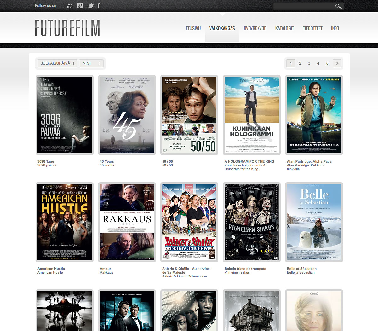
Task: Open the INFO menu item
Action: (x=335, y=28)
